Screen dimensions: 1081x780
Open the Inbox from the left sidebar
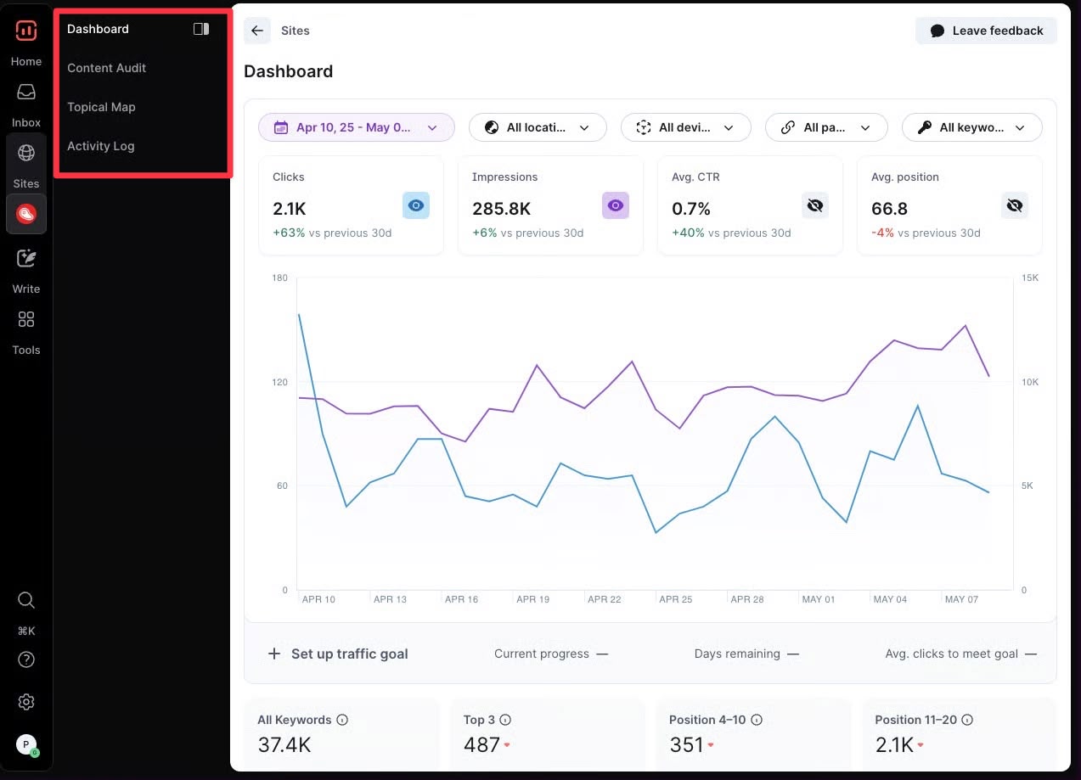click(25, 98)
